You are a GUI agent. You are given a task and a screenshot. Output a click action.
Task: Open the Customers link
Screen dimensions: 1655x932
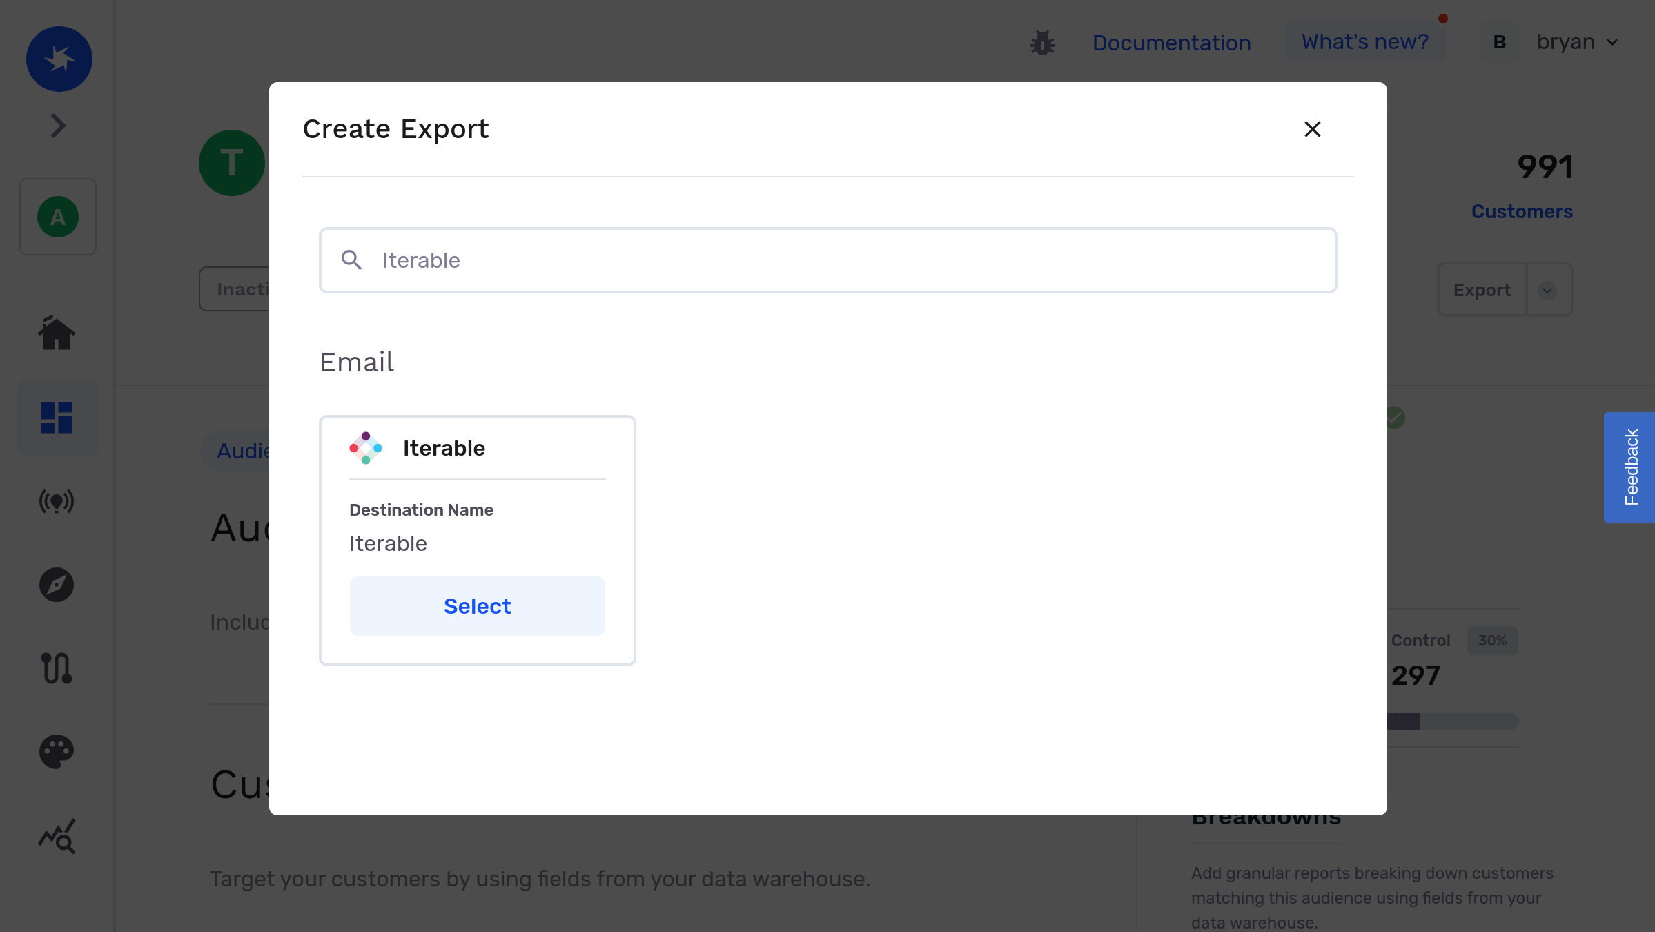1522,211
